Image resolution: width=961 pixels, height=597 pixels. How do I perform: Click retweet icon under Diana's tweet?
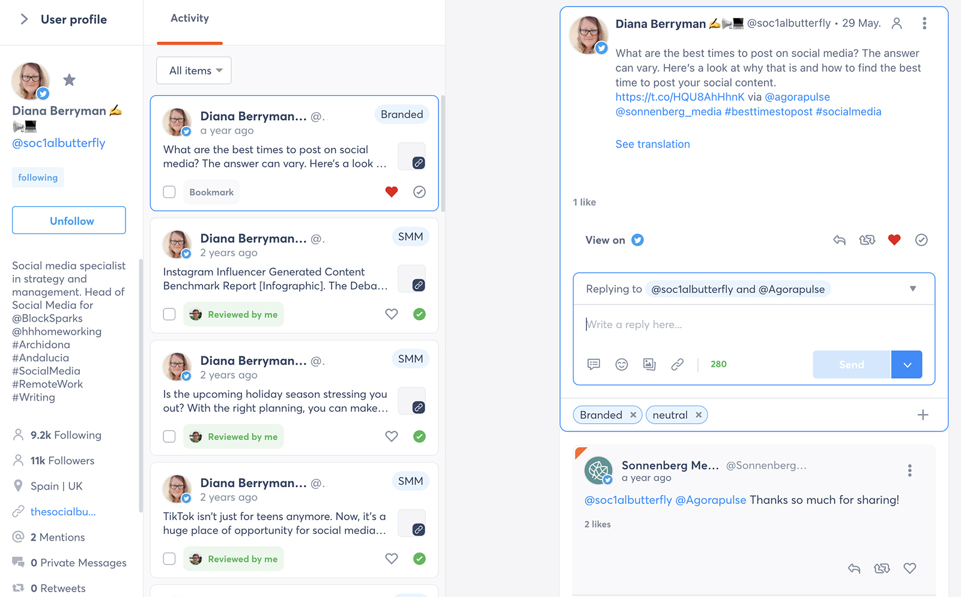click(x=867, y=240)
